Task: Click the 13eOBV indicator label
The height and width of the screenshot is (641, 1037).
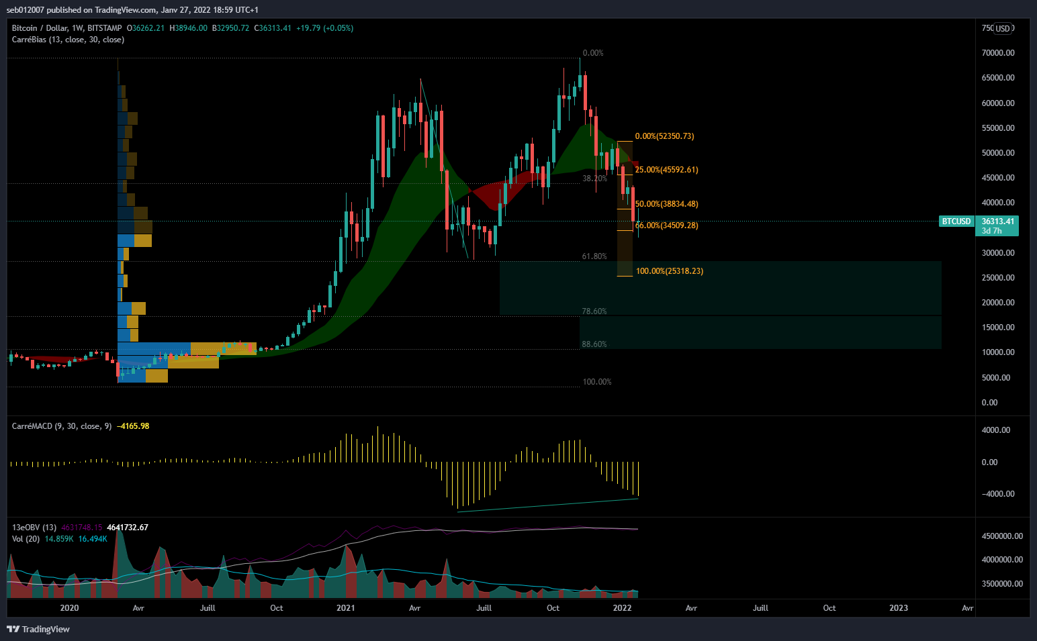Action: point(34,528)
